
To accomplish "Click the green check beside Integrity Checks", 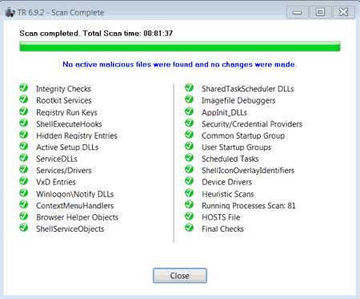I will [24, 87].
